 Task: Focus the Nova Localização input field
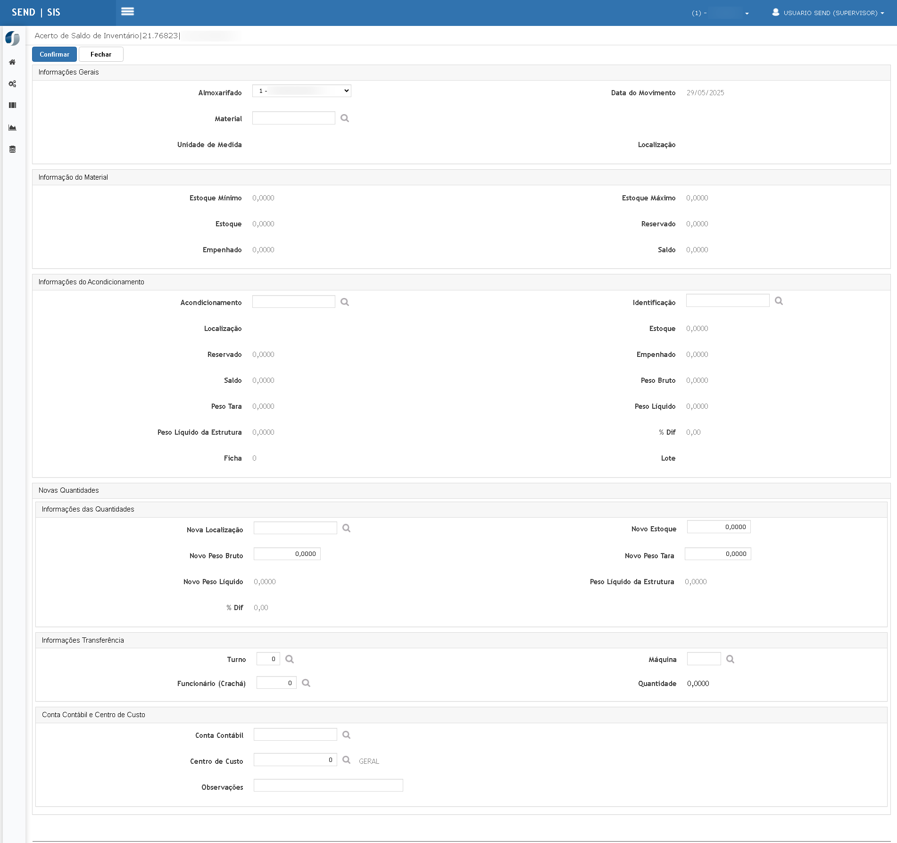[x=295, y=528]
